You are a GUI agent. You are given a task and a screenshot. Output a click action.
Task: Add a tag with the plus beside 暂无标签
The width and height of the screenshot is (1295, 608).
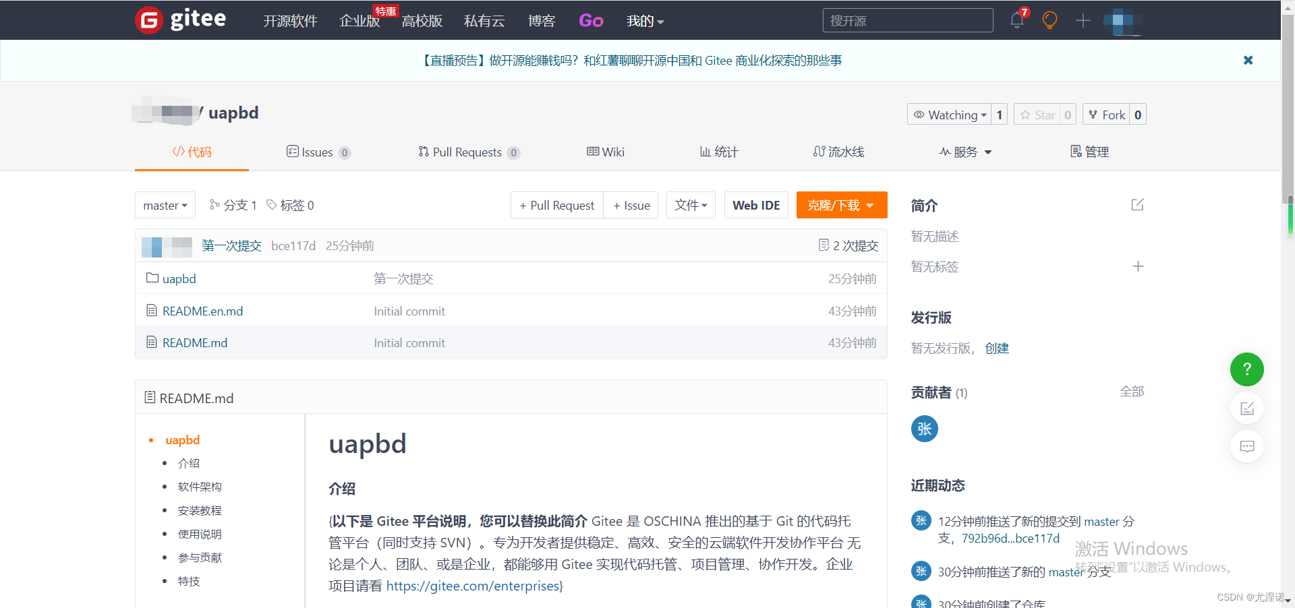1138,266
